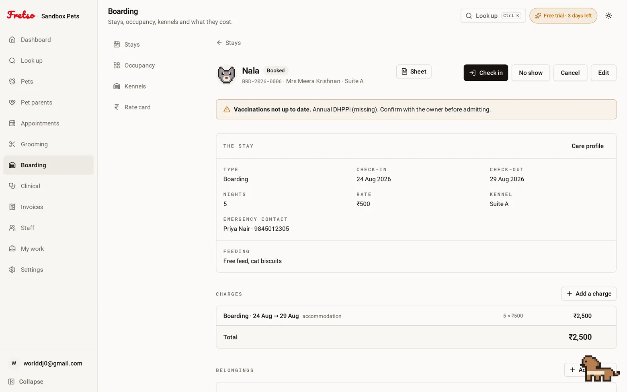The height and width of the screenshot is (392, 627).
Task: Click the Pet parents heart icon
Action: coord(12,103)
